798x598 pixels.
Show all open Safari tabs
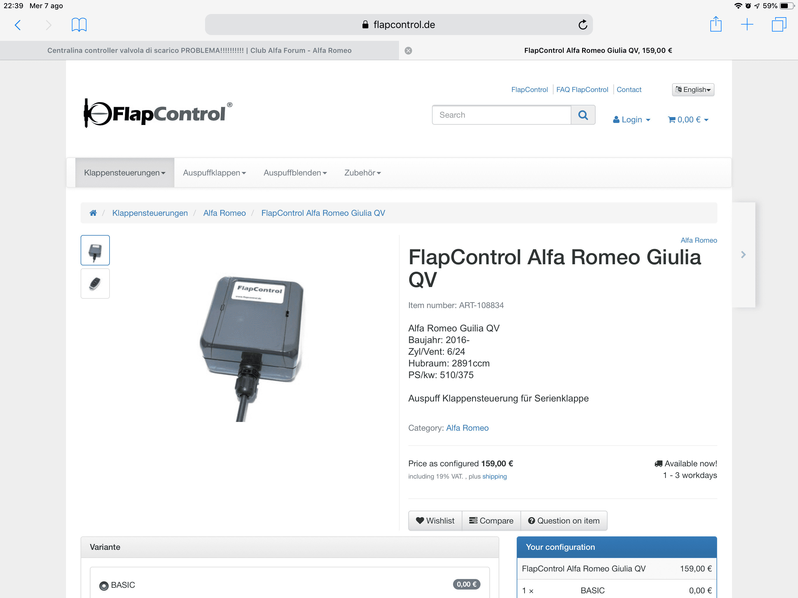coord(778,25)
